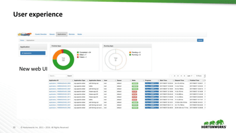Click Total 32 center of Finished Apps
Viewport: 236px width, 133px height.
point(64,59)
